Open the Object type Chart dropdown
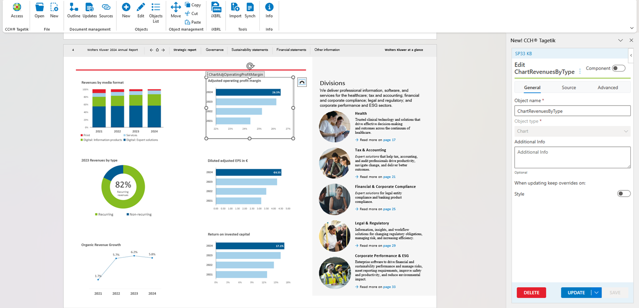The image size is (639, 308). pos(572,131)
